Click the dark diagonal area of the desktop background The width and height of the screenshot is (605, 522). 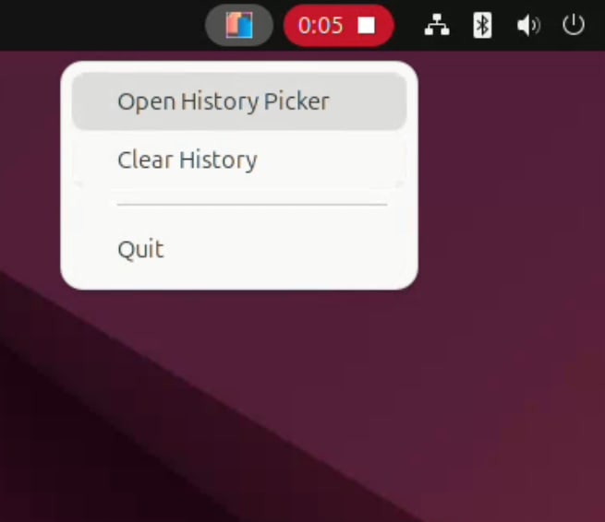click(x=96, y=443)
